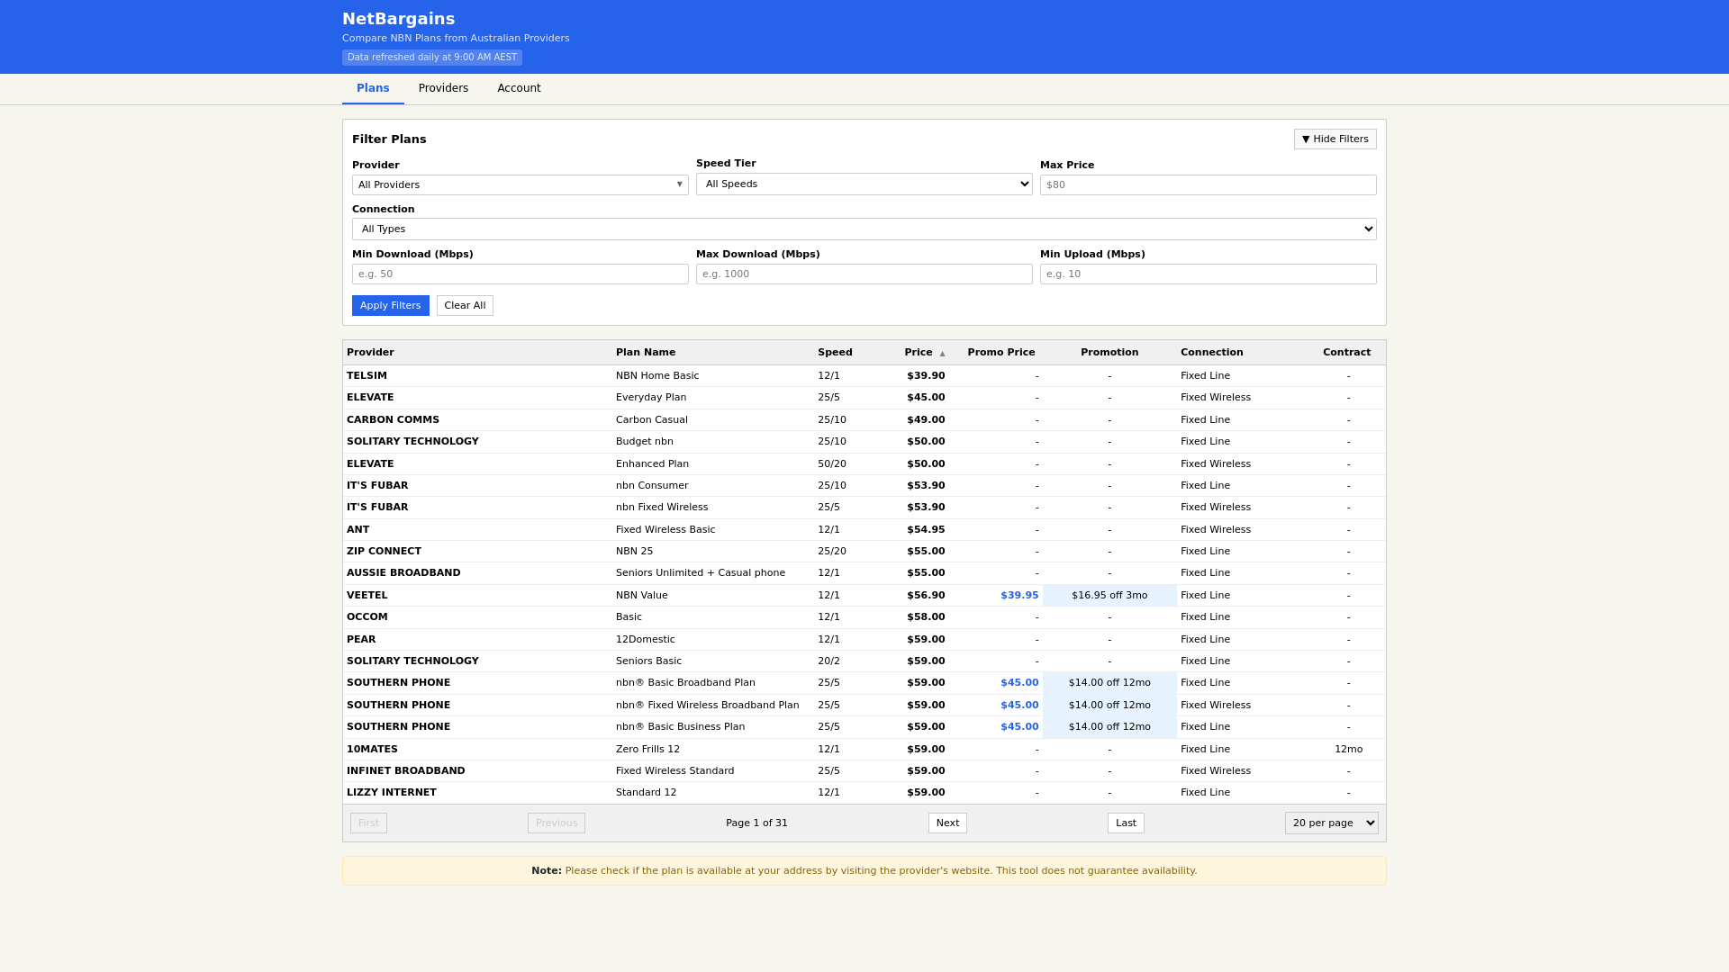Change the 20 per page selector
This screenshot has width=1729, height=972.
(x=1331, y=823)
